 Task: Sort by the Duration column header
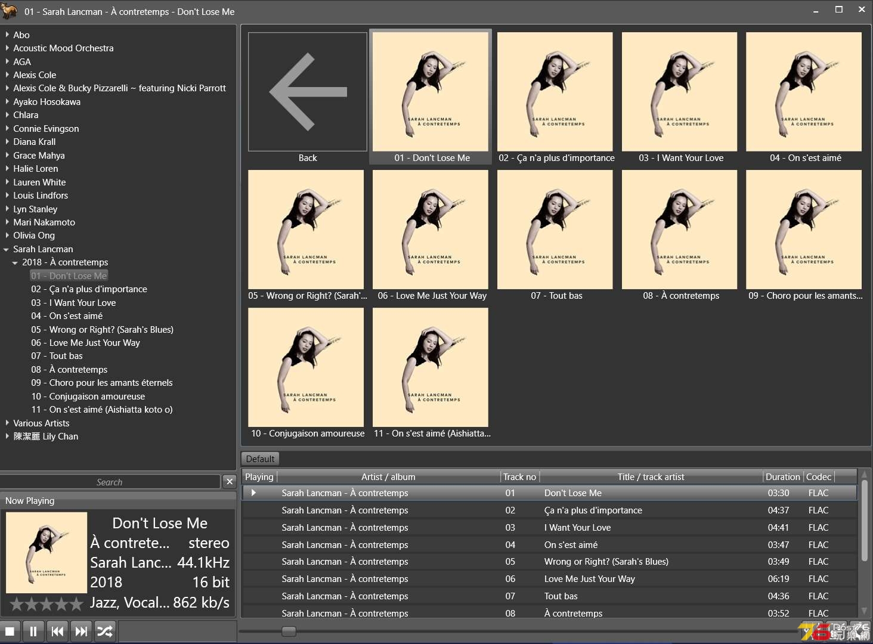tap(783, 476)
